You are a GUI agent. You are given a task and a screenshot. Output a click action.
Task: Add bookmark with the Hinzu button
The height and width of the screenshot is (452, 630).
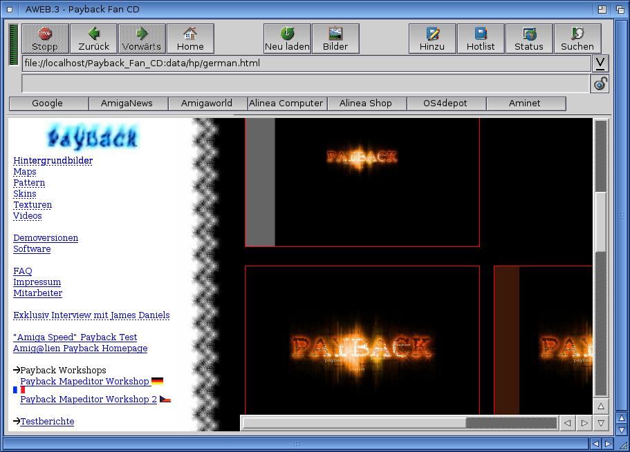click(432, 39)
